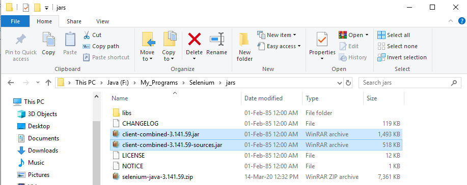Click Java (F:) in the address bar

tap(118, 83)
